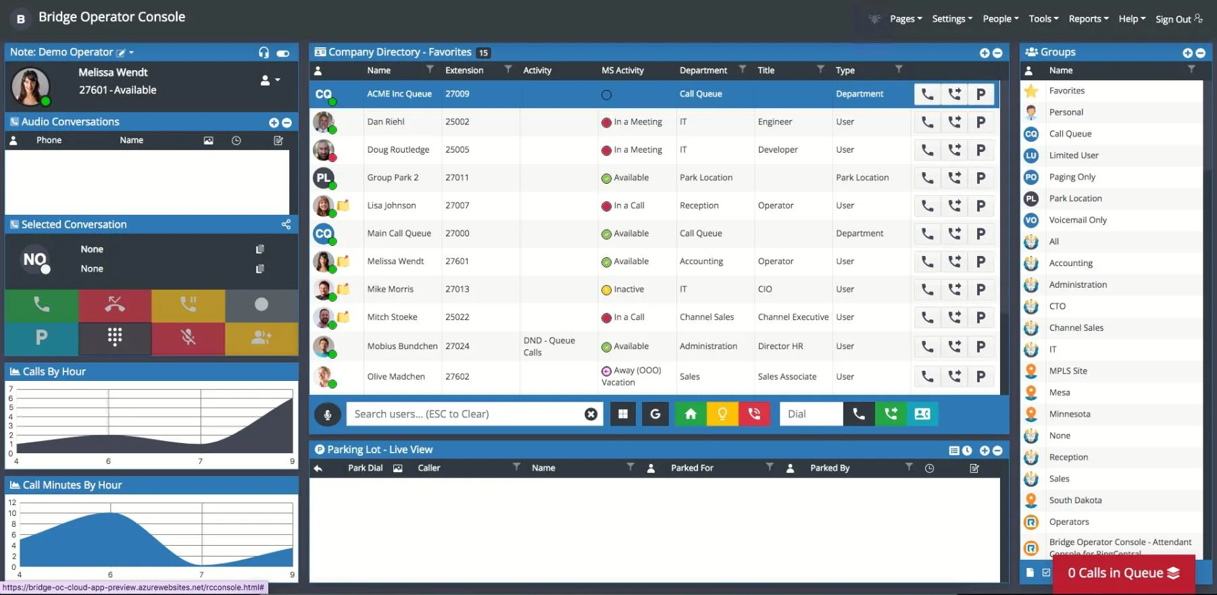
Task: Toggle the mute microphone button
Action: [x=188, y=337]
